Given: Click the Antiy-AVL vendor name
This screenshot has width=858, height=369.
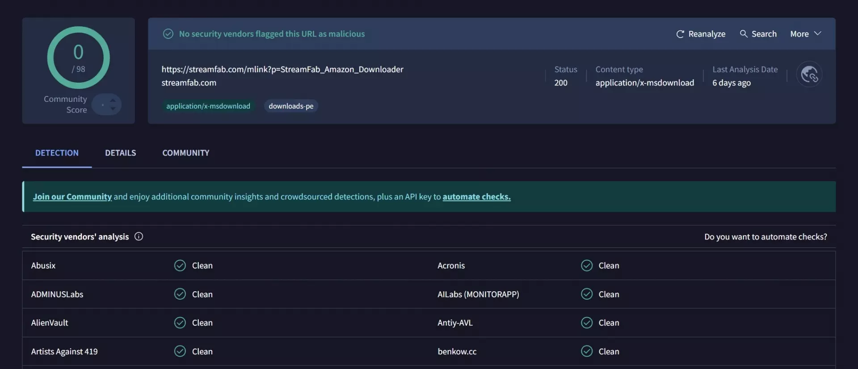Looking at the screenshot, I should coord(455,323).
